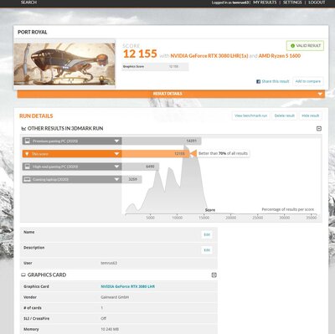The width and height of the screenshot is (335, 334).
Task: Open NVIDIA GeForce RTX 3080 LHR(1x) score link
Action: [209, 56]
